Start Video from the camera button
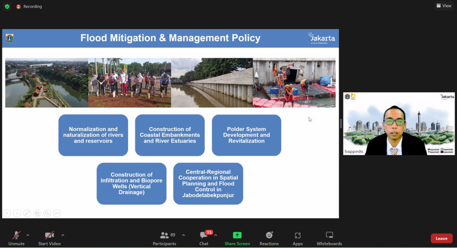Screen dimensions: 457x248 point(49,238)
